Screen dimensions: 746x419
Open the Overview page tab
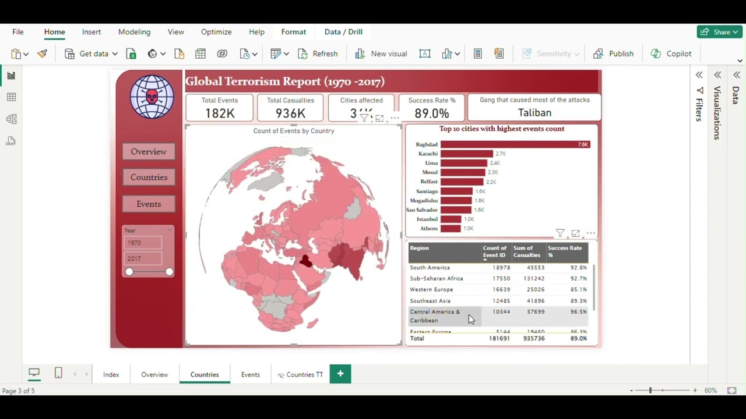(x=154, y=375)
